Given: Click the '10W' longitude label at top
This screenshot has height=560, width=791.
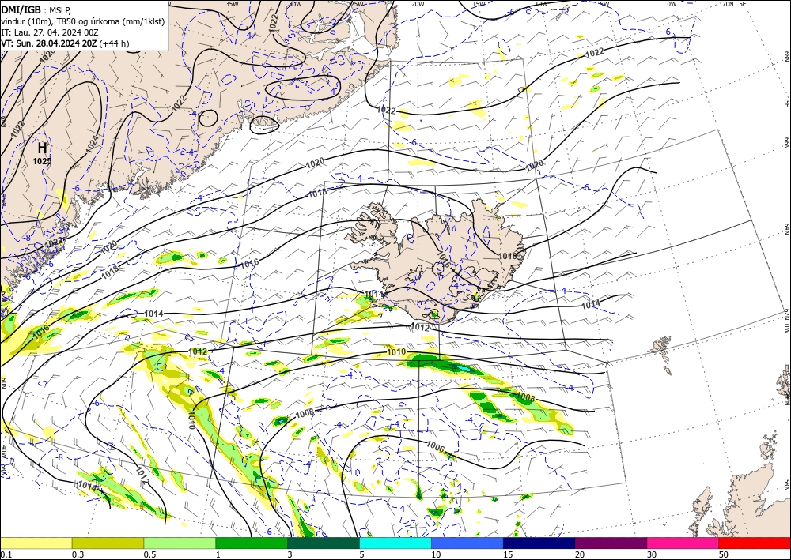Looking at the screenshot, I should click(x=541, y=4).
